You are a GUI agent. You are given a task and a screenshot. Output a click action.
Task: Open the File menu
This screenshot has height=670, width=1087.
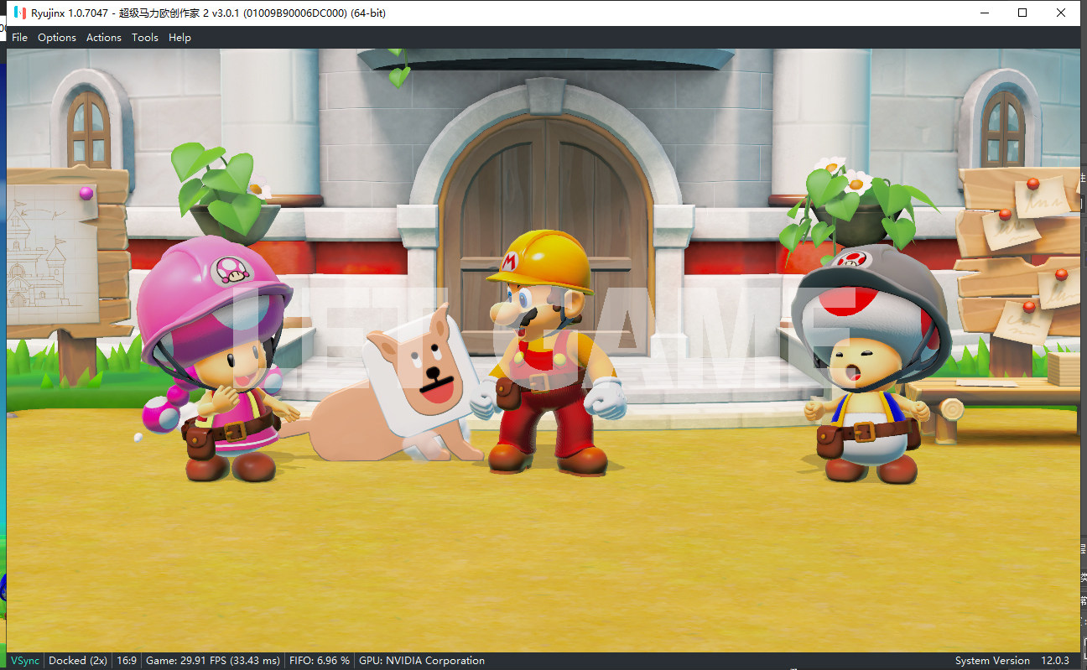(x=19, y=38)
